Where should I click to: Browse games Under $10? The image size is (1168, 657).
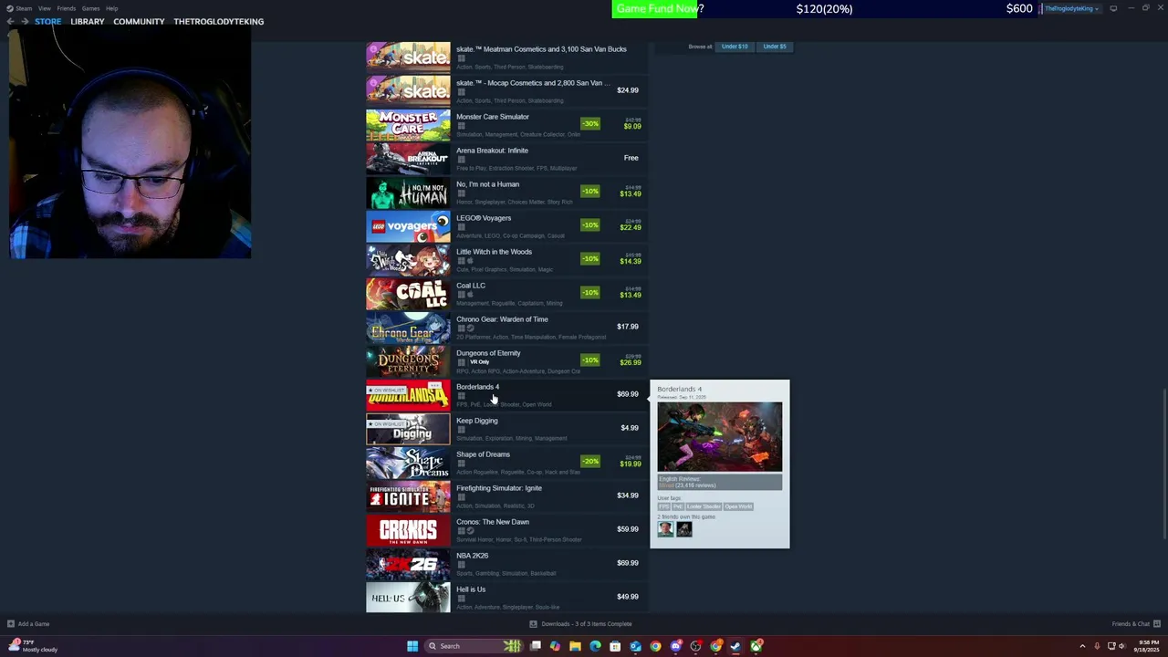click(x=735, y=47)
